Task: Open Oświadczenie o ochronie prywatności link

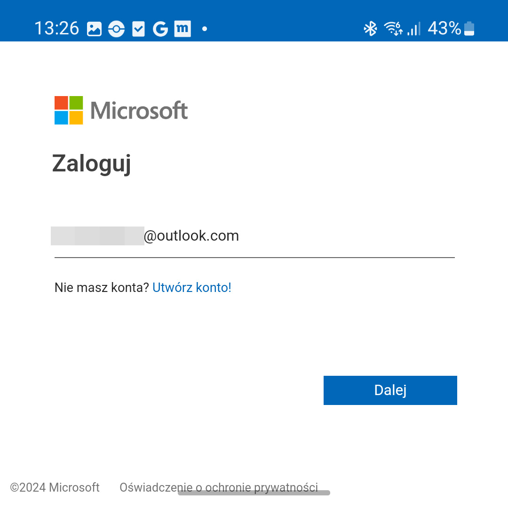Action: tap(219, 487)
